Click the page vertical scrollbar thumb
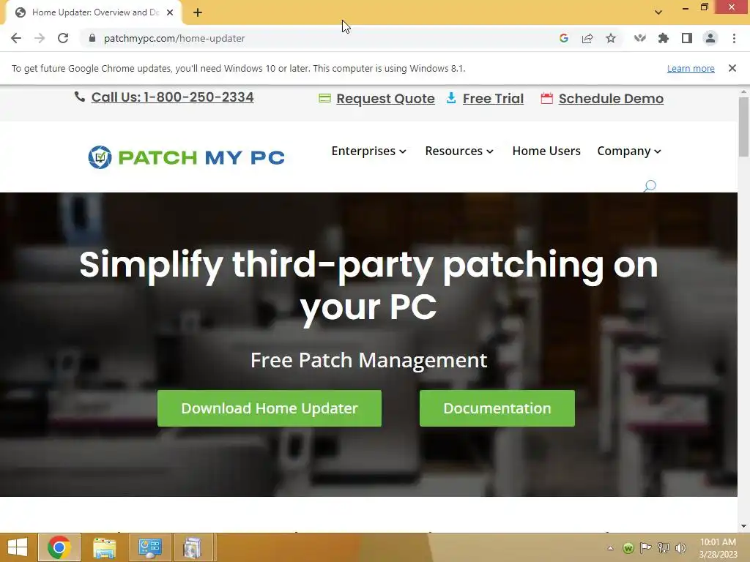The width and height of the screenshot is (750, 562). coord(743,127)
